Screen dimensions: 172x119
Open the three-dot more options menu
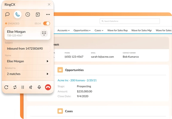coord(48,14)
